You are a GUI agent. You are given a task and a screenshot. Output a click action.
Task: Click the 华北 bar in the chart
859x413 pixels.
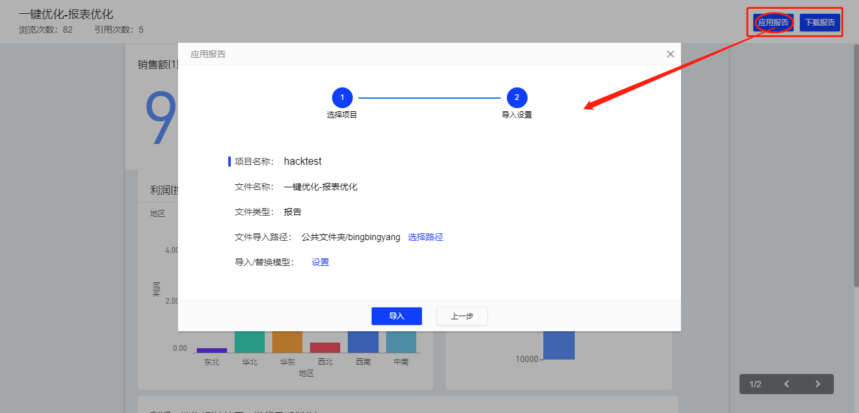(x=250, y=342)
